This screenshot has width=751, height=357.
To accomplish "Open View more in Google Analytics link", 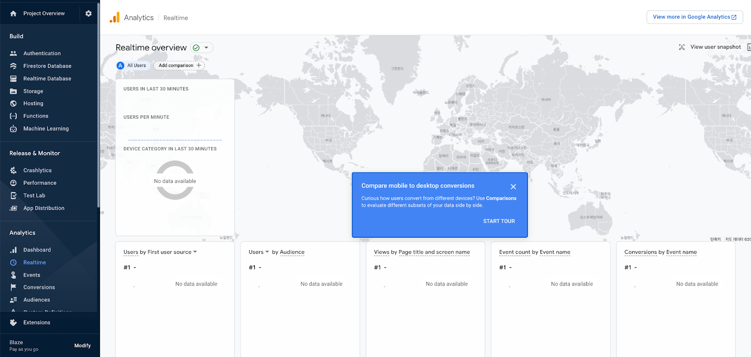I will (x=694, y=17).
